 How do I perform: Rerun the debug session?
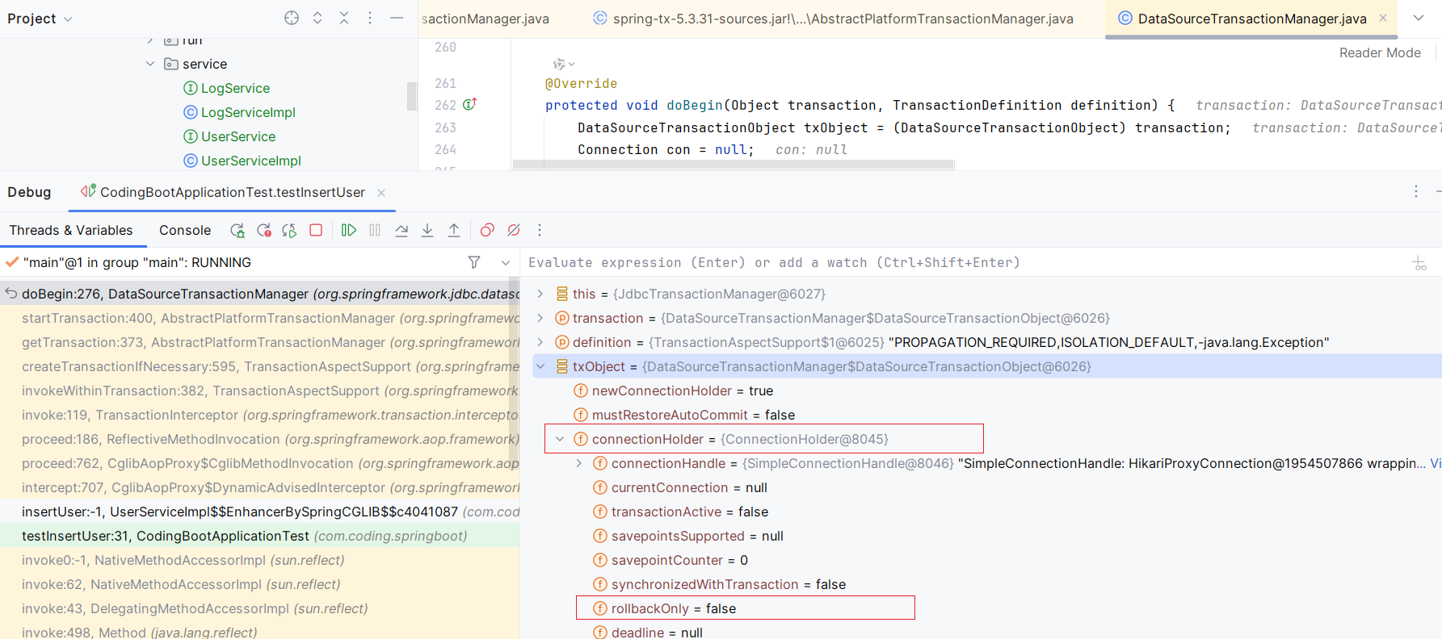tap(238, 230)
